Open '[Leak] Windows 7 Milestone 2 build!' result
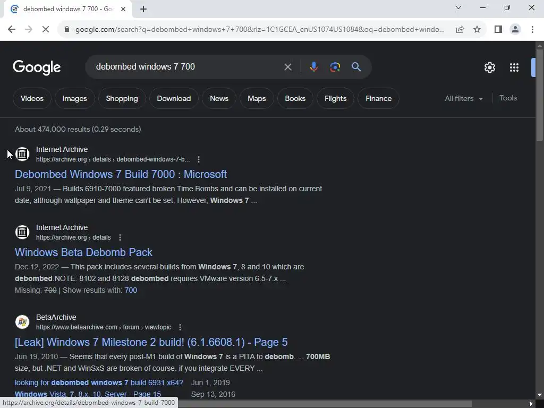The width and height of the screenshot is (544, 408). 151,342
